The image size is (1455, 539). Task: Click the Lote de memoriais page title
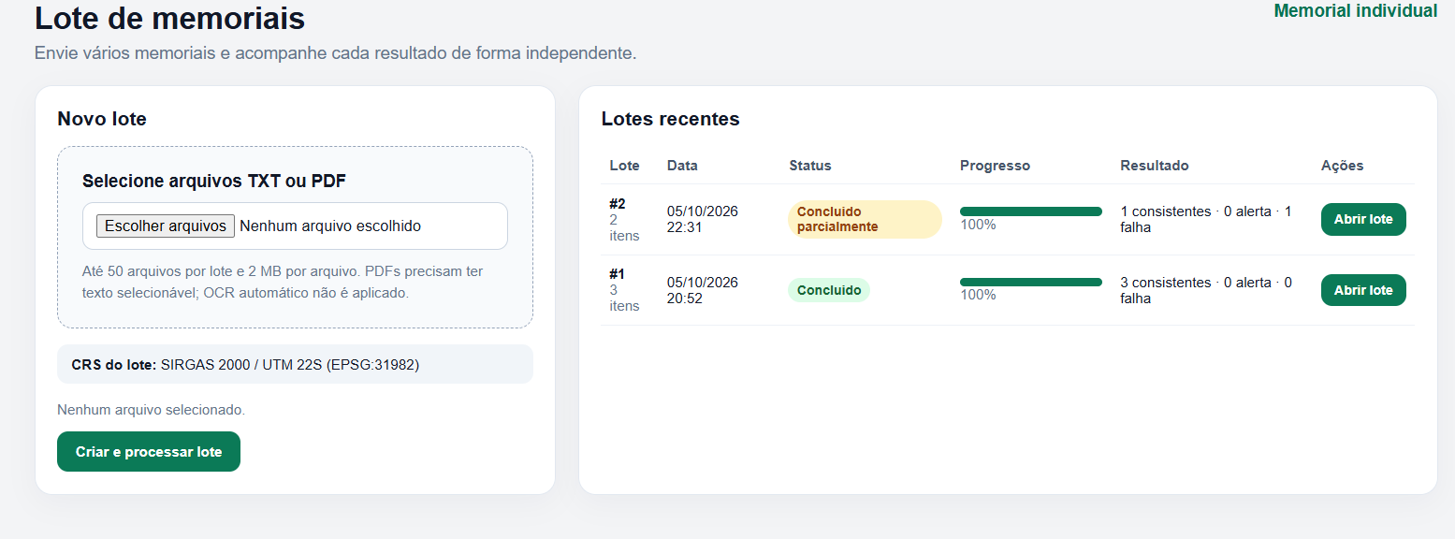tap(170, 18)
